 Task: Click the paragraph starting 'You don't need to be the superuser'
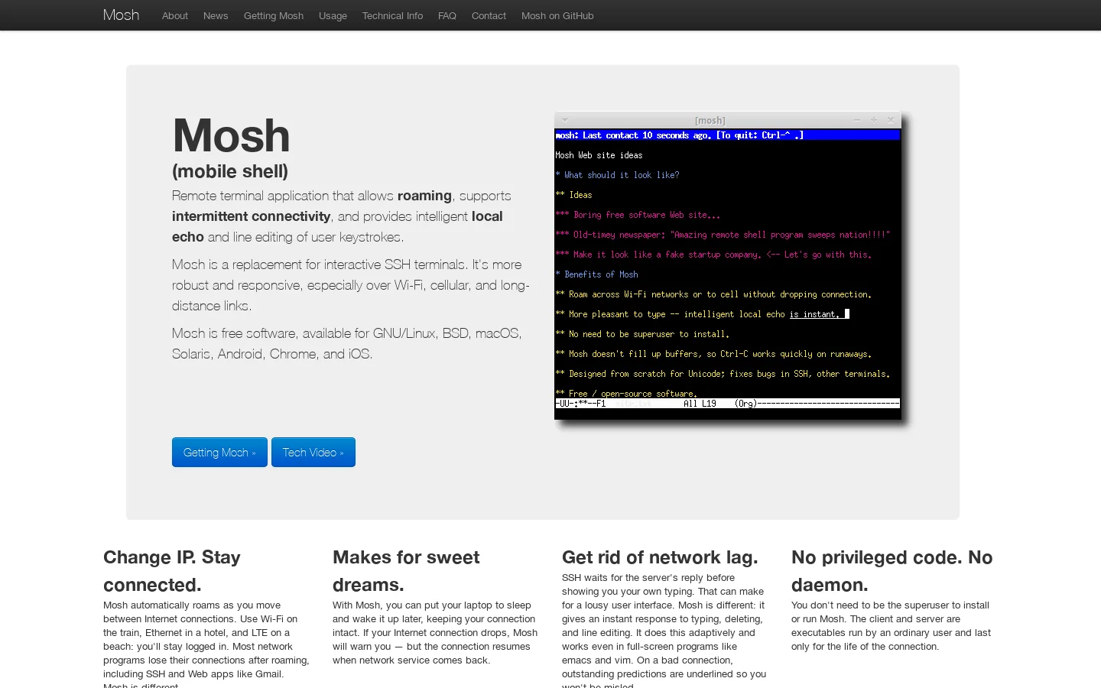pos(891,625)
